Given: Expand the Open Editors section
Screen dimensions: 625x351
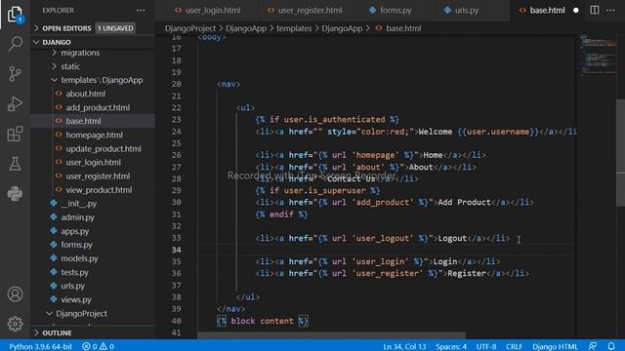Looking at the screenshot, I should click(x=66, y=28).
